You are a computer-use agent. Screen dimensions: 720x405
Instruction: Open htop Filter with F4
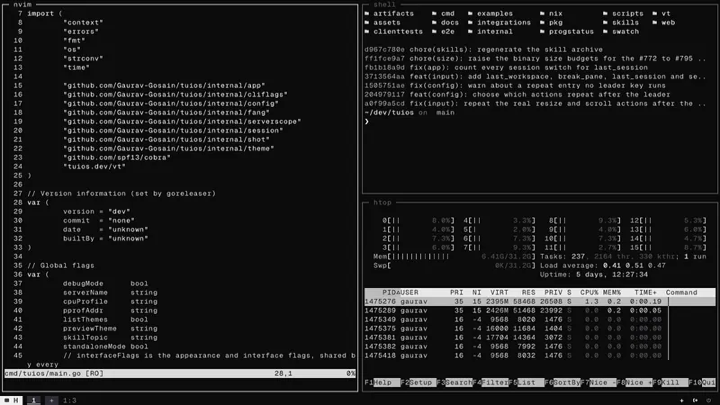pos(490,382)
